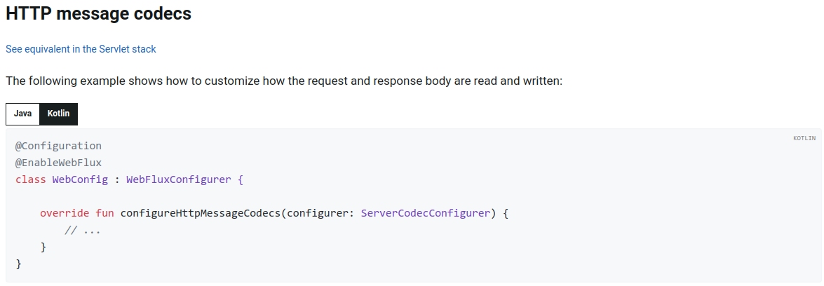Click the fun keyword in code
824x286 pixels.
(x=104, y=213)
